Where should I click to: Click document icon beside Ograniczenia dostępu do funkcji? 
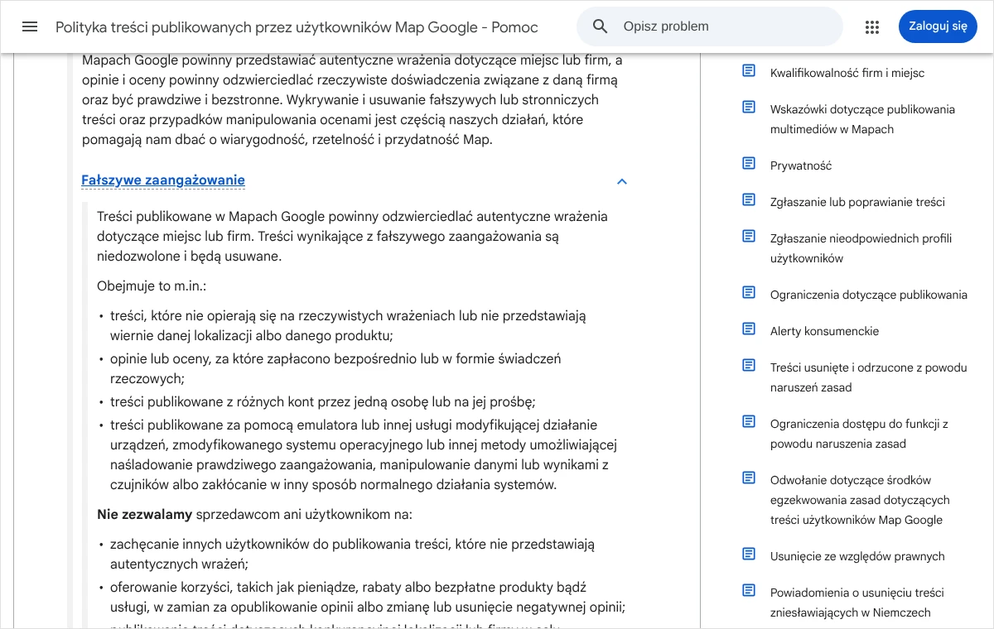coord(749,422)
